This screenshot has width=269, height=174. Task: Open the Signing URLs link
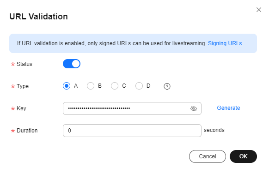[x=225, y=43]
